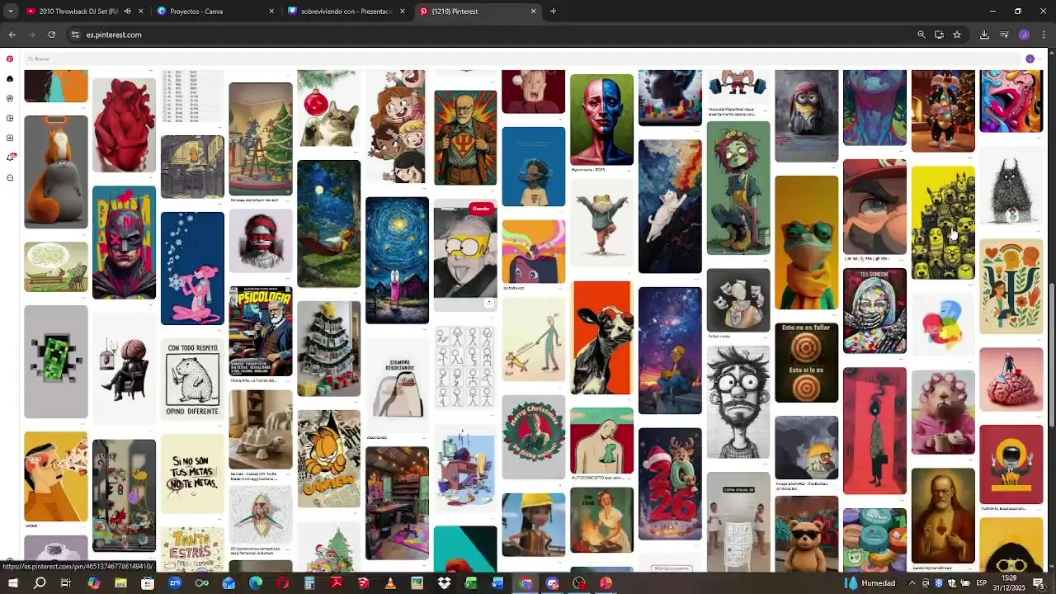
Task: Bookmark this page with the star icon
Action: [957, 35]
